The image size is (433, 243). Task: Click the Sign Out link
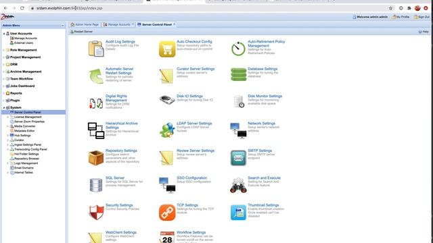[421, 17]
